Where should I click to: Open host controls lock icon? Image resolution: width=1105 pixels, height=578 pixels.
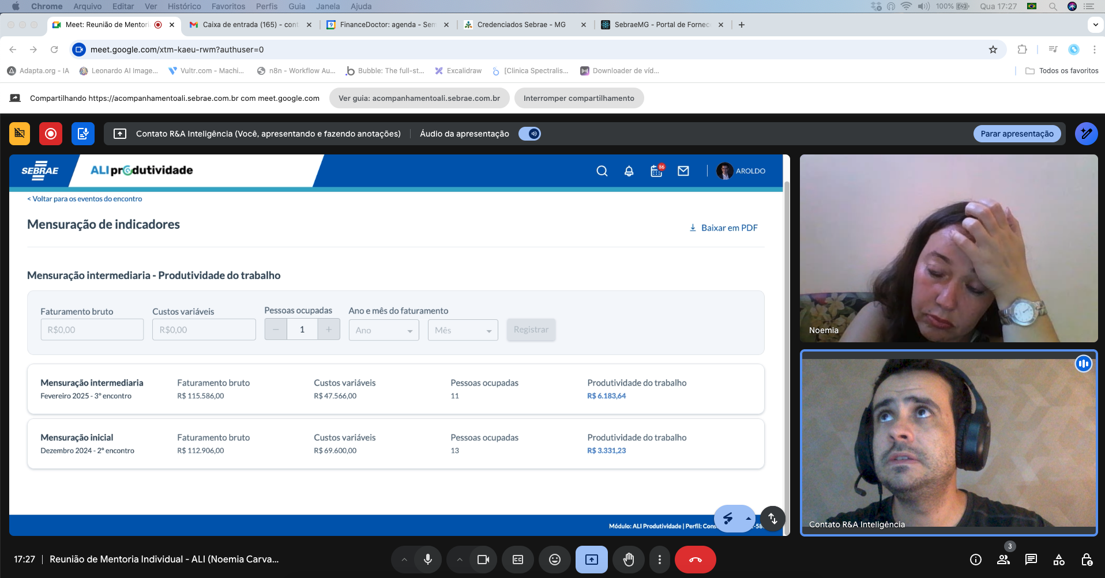click(1087, 560)
